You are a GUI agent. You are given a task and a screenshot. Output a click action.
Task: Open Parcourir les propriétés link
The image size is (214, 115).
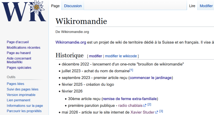24,111
